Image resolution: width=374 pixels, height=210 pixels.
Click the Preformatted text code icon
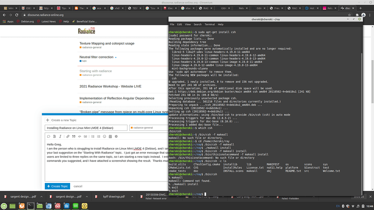tap(79, 136)
